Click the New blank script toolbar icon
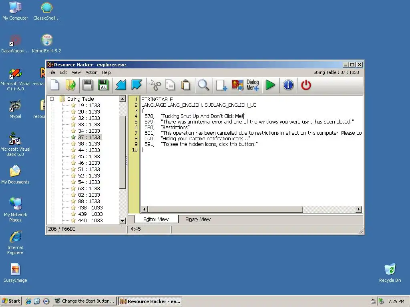This screenshot has height=307, width=410. pyautogui.click(x=55, y=85)
